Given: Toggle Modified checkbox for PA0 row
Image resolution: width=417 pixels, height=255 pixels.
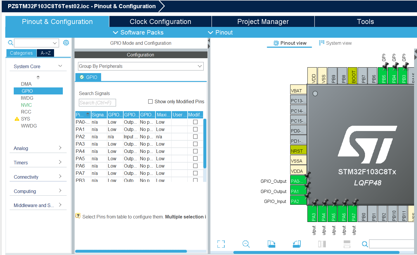Looking at the screenshot, I should coord(195,122).
